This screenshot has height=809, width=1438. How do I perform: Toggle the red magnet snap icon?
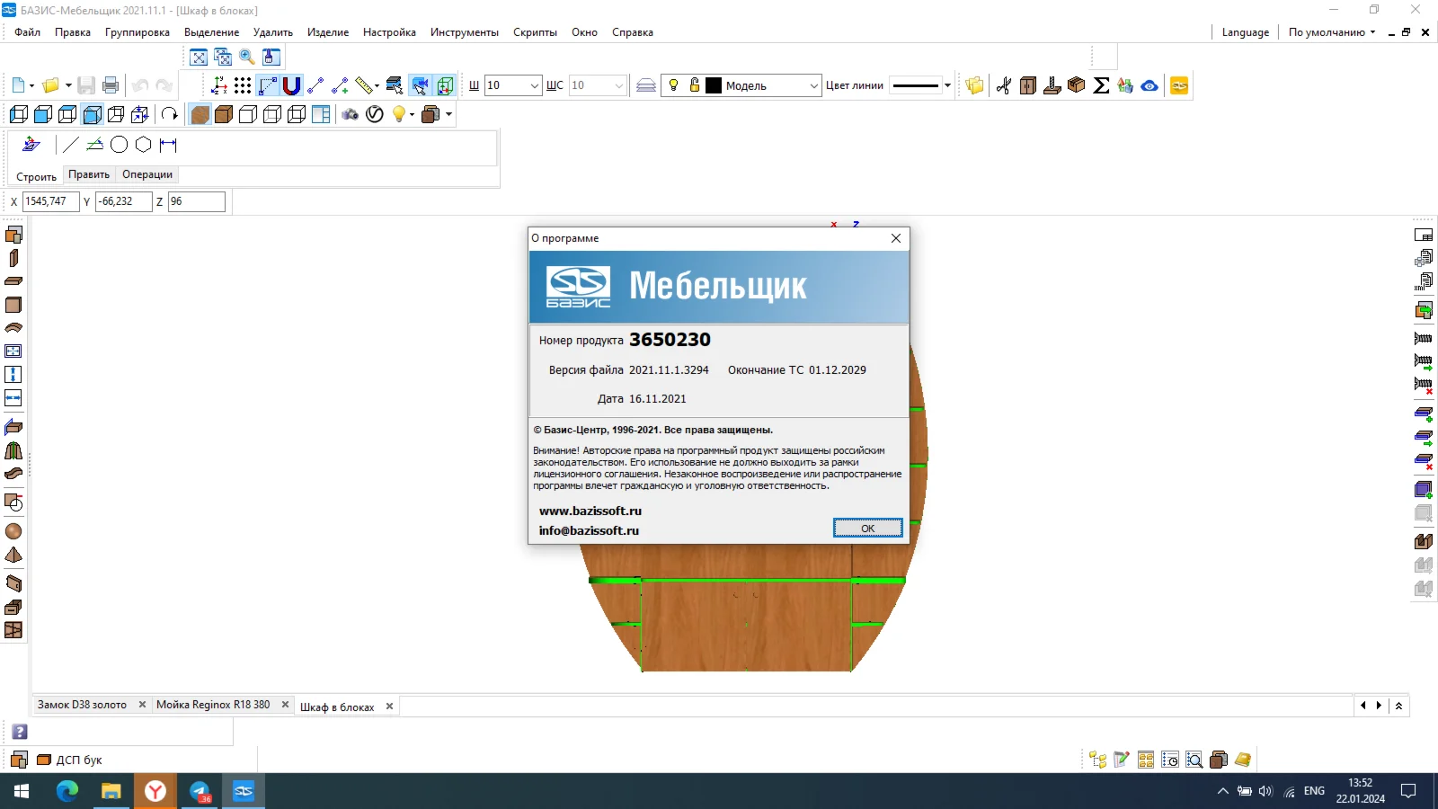(291, 85)
